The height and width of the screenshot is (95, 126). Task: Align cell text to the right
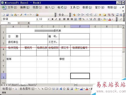[72, 19]
